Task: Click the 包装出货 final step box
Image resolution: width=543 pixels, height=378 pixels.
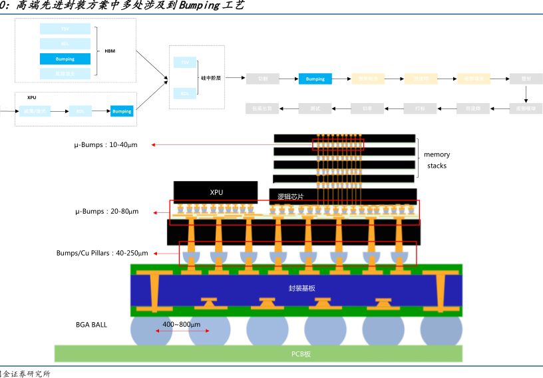Action: point(263,108)
